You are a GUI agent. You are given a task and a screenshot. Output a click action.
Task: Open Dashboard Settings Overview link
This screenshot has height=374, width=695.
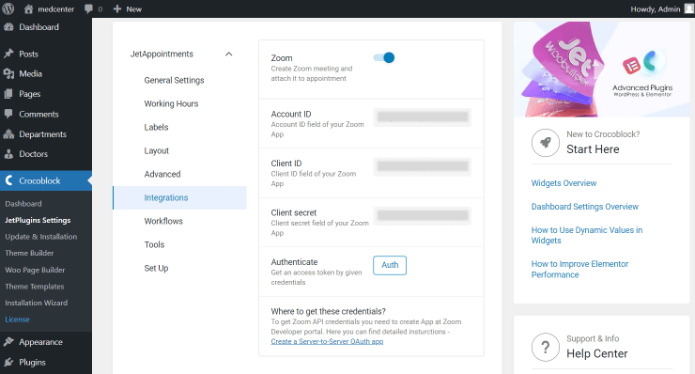click(x=584, y=207)
